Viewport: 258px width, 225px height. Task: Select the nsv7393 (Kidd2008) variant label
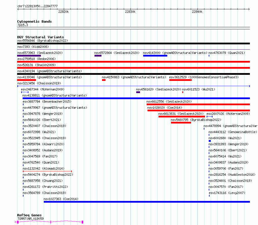coord(33,47)
